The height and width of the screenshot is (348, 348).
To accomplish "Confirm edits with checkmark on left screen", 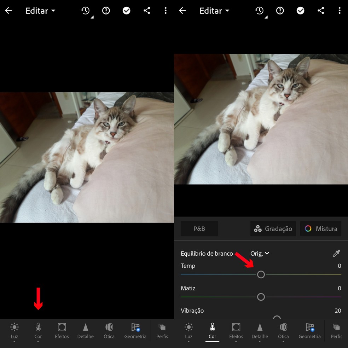I will (x=126, y=10).
